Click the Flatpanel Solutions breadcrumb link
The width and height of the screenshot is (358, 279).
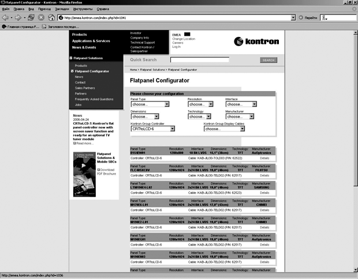click(152, 70)
